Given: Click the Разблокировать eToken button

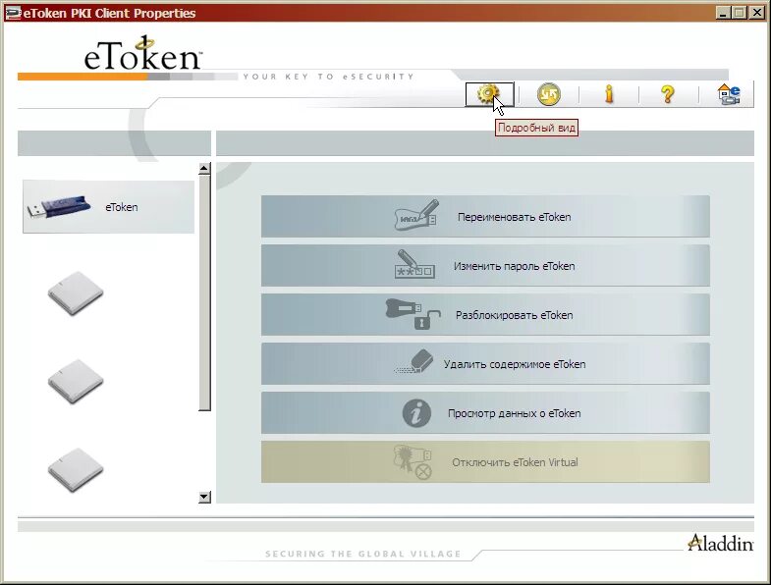Looking at the screenshot, I should tap(485, 315).
